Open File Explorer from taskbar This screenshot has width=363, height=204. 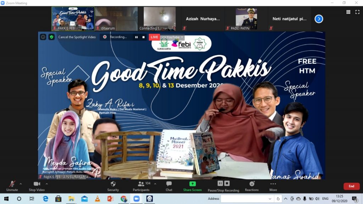[x=71, y=199]
